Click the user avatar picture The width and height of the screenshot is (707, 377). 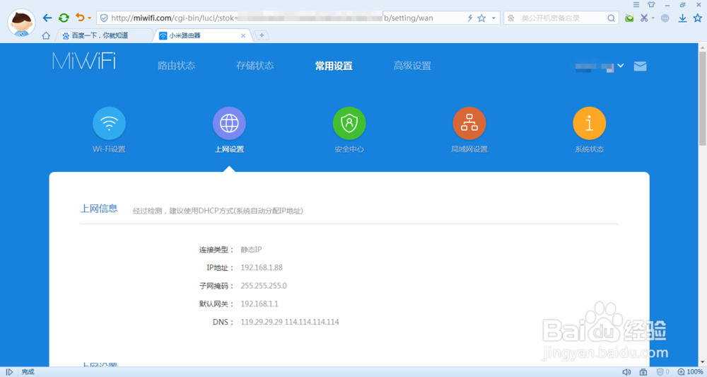21,23
